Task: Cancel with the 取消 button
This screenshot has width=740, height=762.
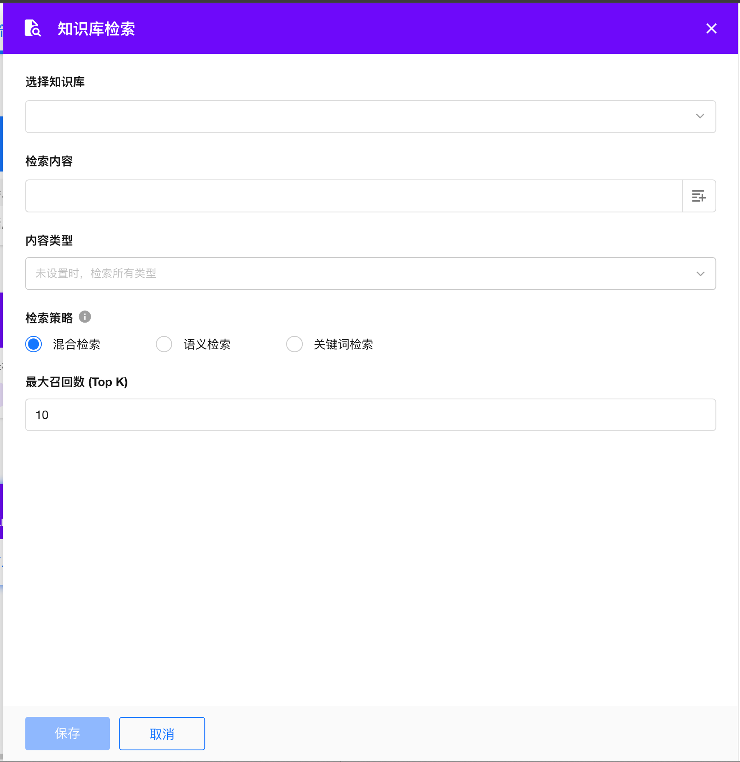Action: [x=162, y=733]
